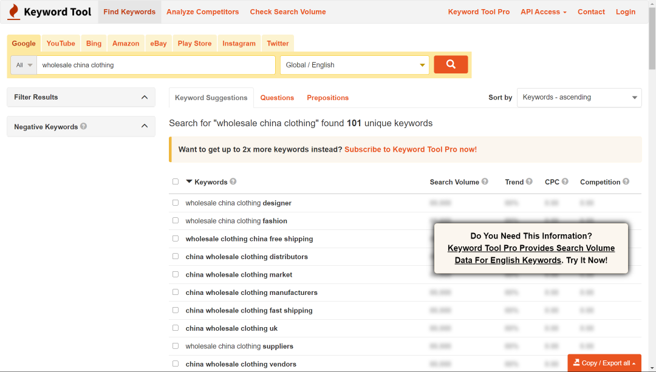Click the Competition column help icon

626,181
